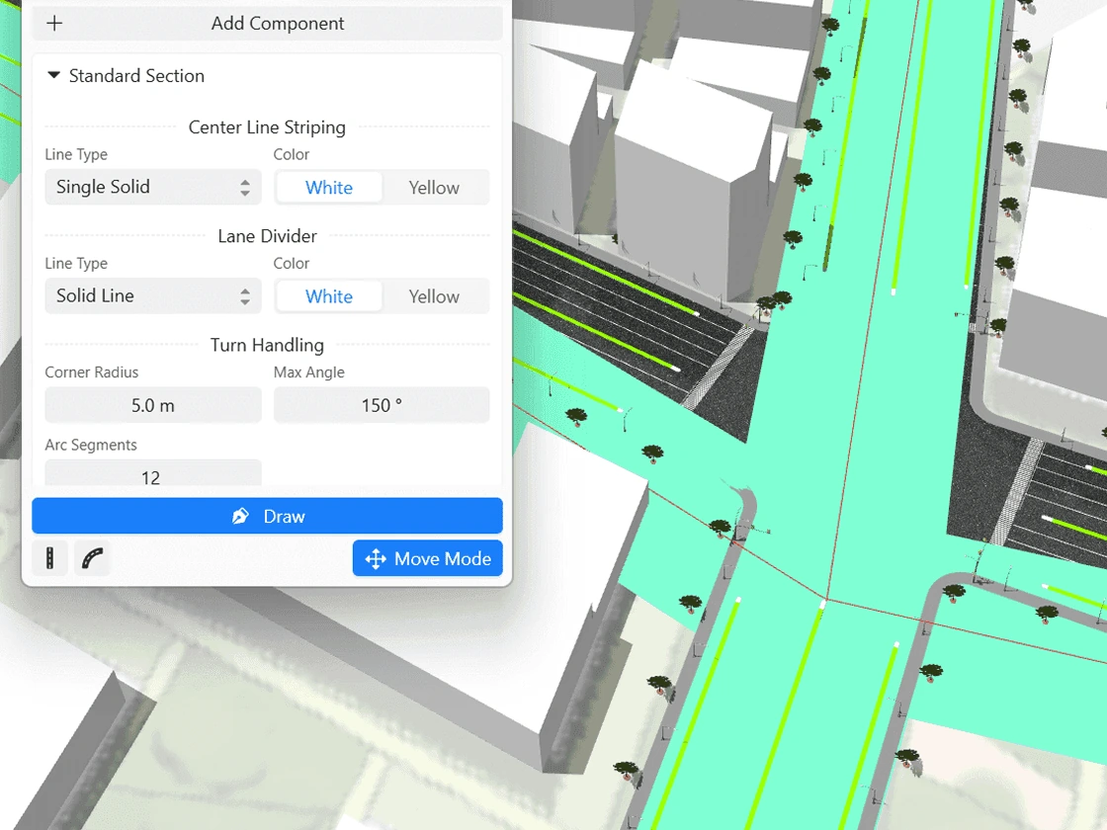Click the red centerline node at the intersection
Viewport: 1107px width, 830px height.
(824, 599)
